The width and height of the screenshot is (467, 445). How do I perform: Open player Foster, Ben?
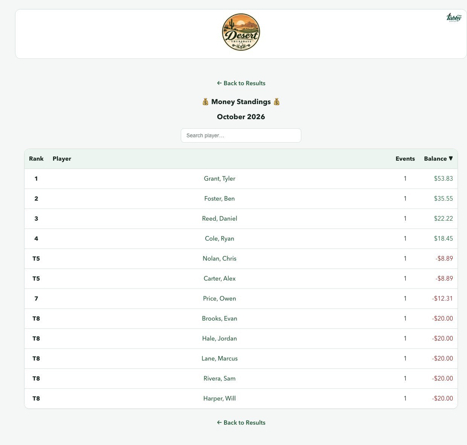(x=220, y=199)
